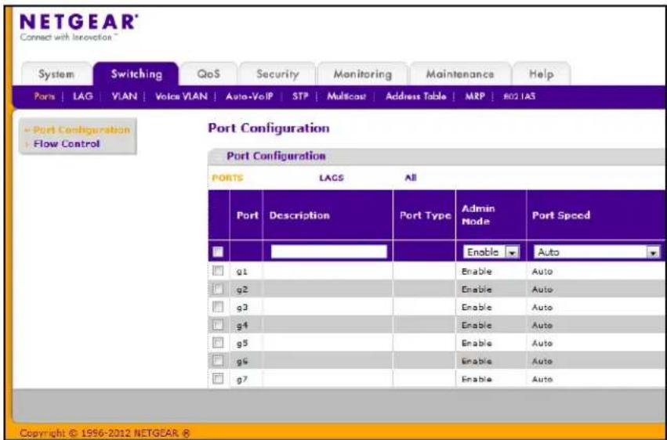Click the Port Configuration sidebar link

[x=82, y=129]
